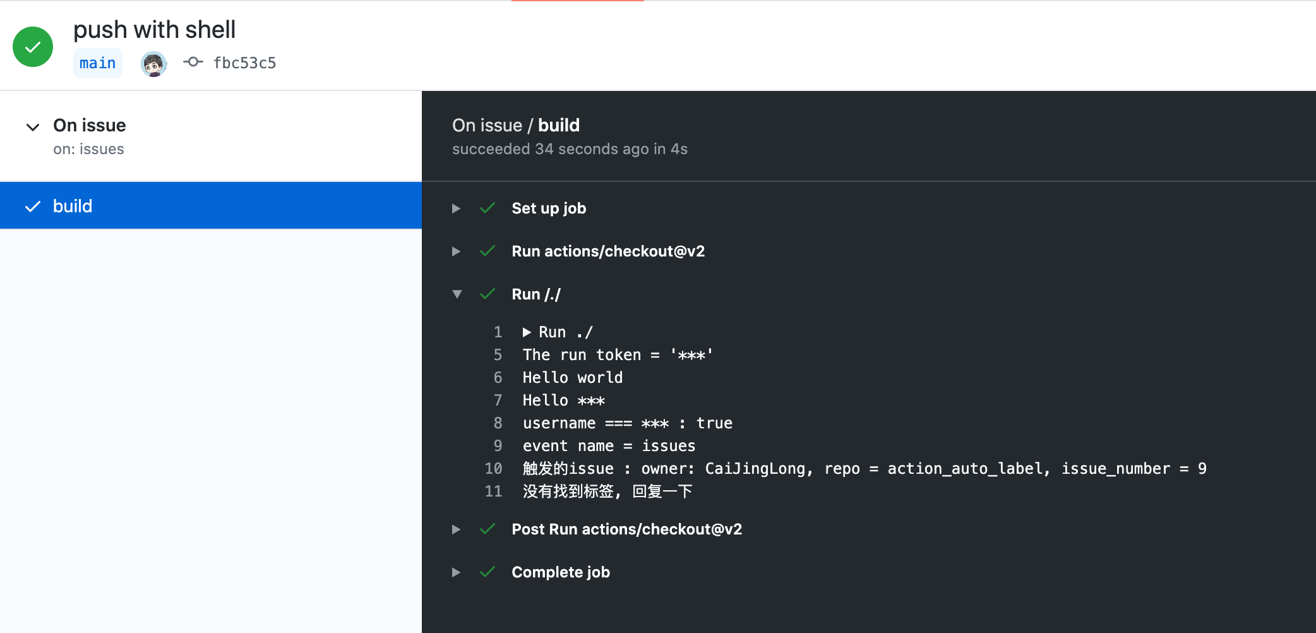The image size is (1316, 633).
Task: Click log line number 9
Action: point(498,446)
